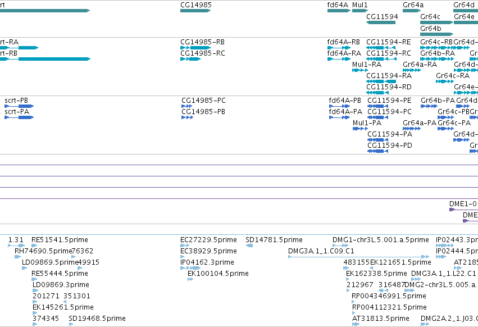Image resolution: width=478 pixels, height=327 pixels.
Task: Select the AT31813.5prime EST
Action: click(356, 324)
